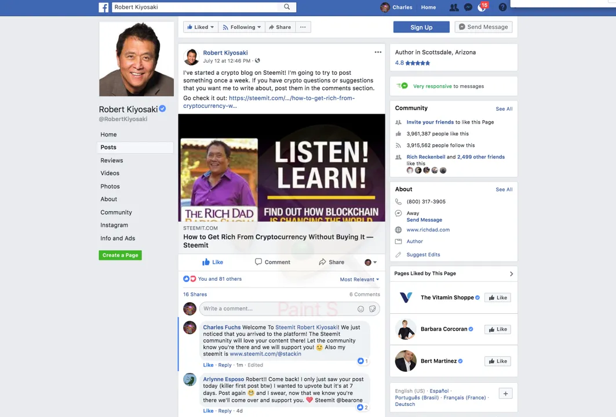This screenshot has height=417, width=616.
Task: Open the Following dropdown
Action: click(242, 27)
